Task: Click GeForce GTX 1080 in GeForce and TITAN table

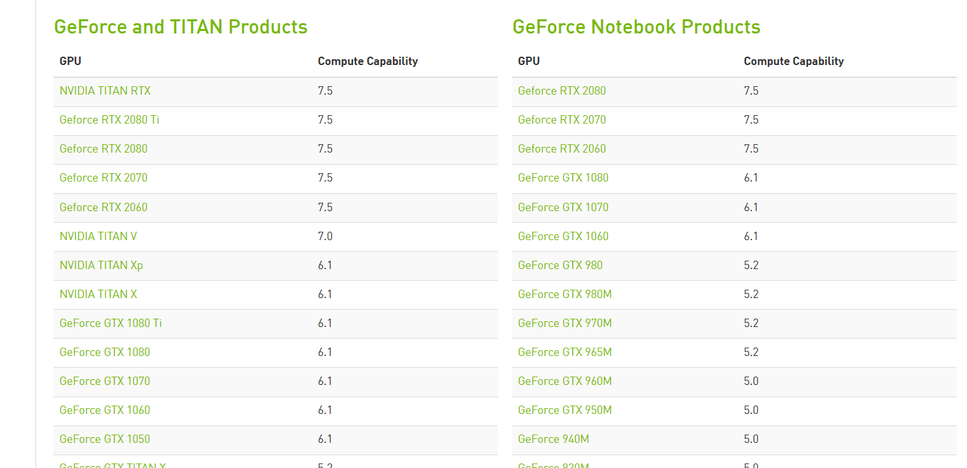Action: point(104,352)
